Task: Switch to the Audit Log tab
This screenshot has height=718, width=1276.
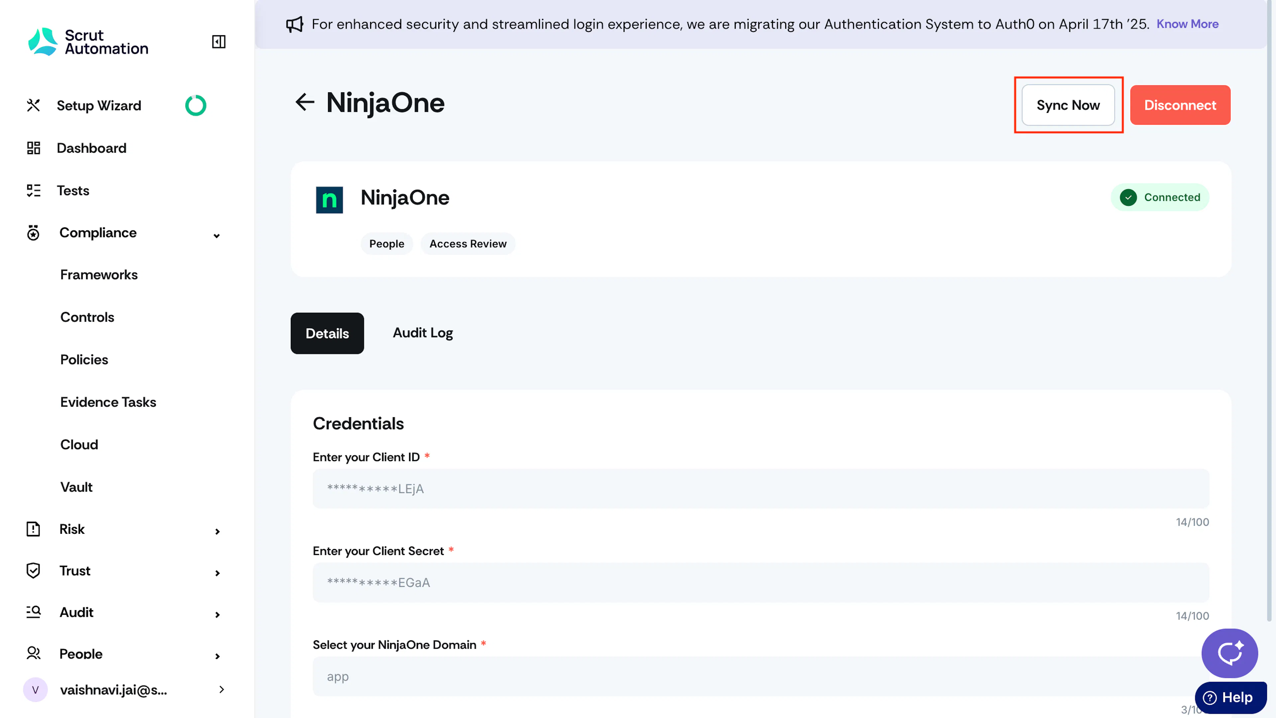Action: pyautogui.click(x=423, y=333)
